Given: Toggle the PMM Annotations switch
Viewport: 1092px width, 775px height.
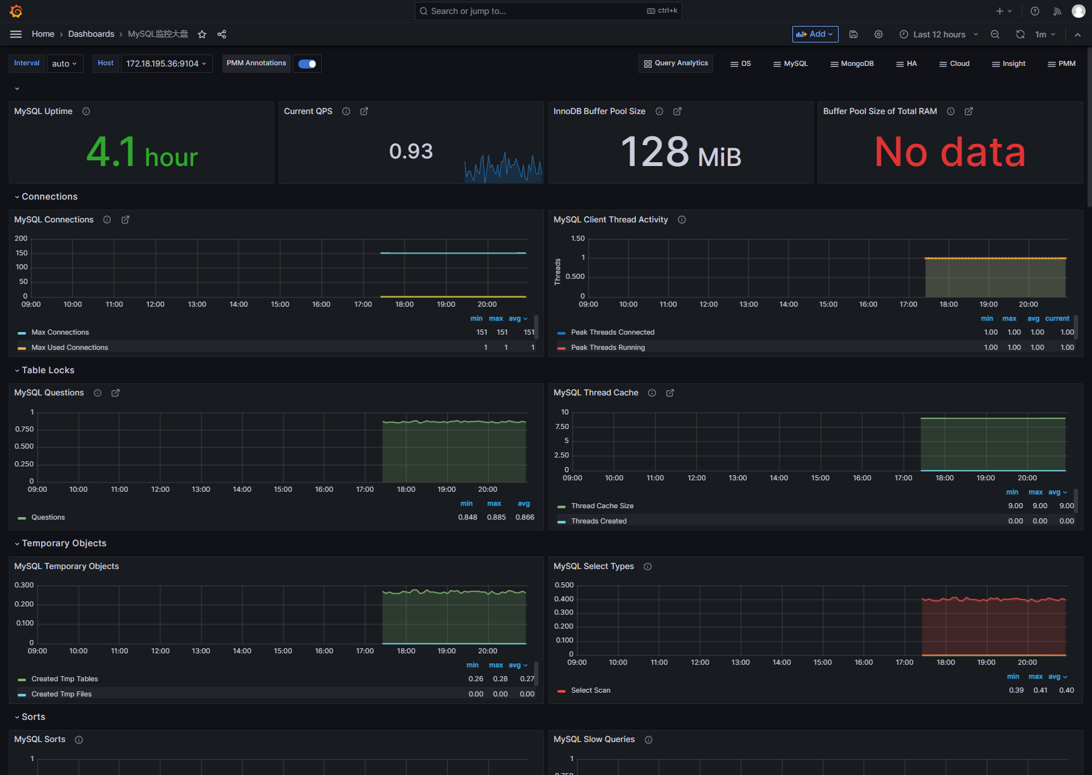Looking at the screenshot, I should pos(307,63).
